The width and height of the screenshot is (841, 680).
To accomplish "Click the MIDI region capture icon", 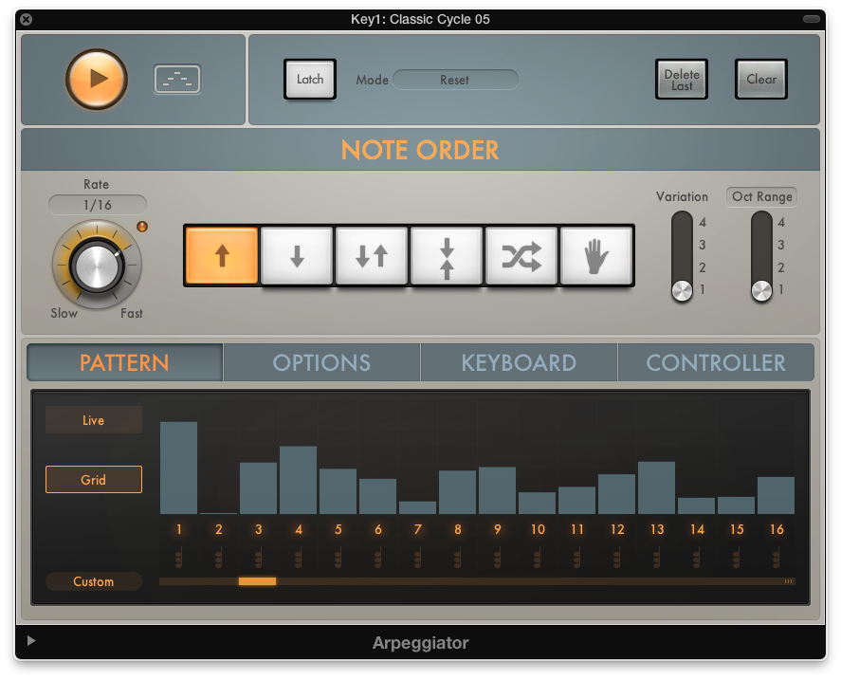I will (177, 80).
